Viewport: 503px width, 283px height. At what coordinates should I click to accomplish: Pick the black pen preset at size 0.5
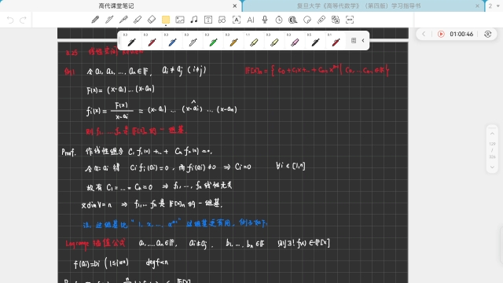[x=315, y=41]
